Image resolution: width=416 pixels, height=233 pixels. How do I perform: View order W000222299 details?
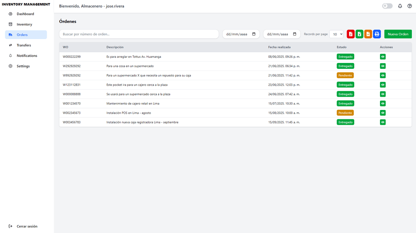coord(383,57)
